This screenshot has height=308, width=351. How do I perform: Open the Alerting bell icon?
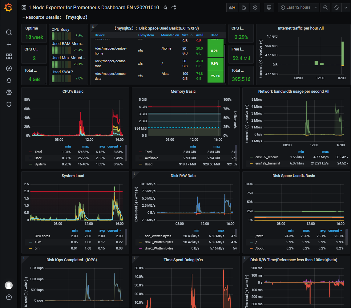(9, 80)
